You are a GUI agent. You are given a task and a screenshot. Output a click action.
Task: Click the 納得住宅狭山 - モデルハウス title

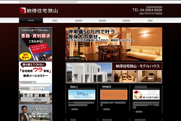tap(138, 66)
